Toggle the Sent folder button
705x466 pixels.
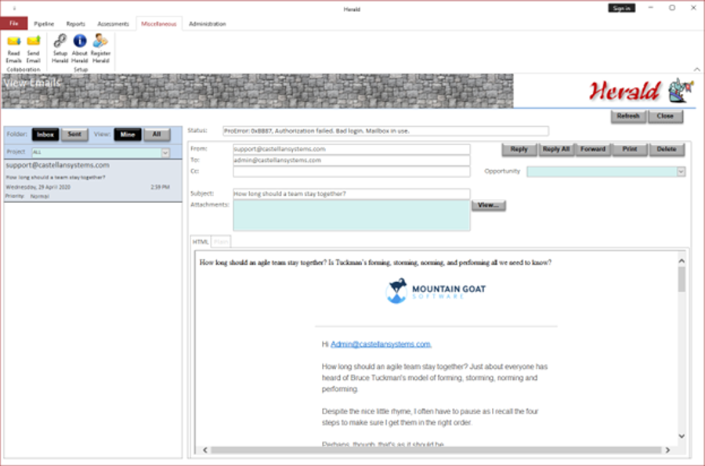click(74, 135)
